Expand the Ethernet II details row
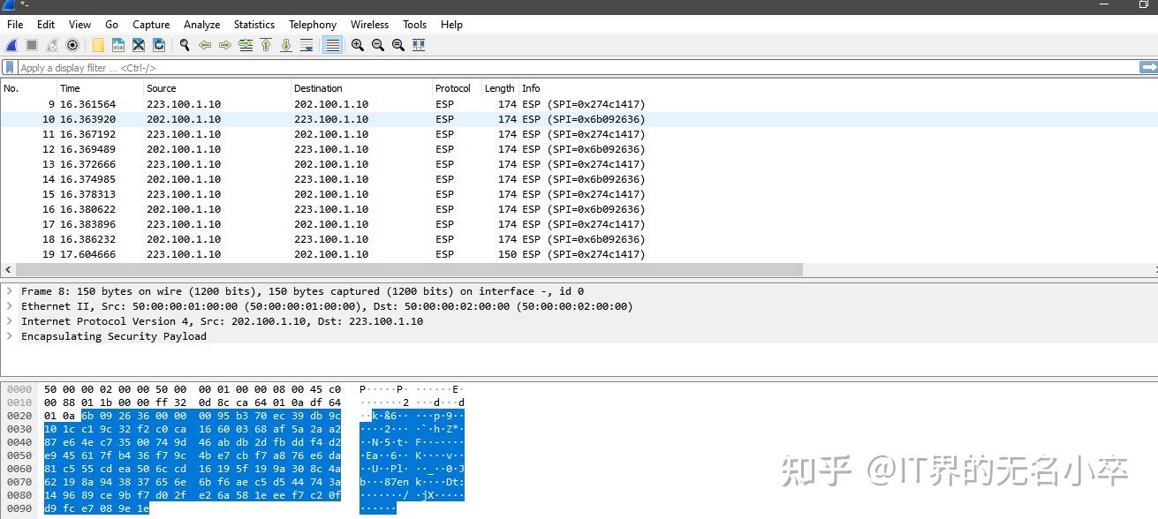The width and height of the screenshot is (1158, 519). (9, 306)
